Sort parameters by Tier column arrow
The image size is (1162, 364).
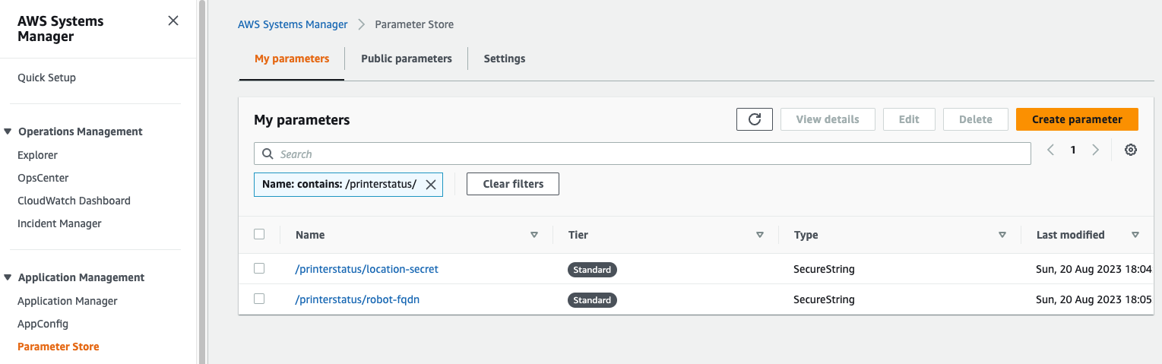[x=760, y=235]
